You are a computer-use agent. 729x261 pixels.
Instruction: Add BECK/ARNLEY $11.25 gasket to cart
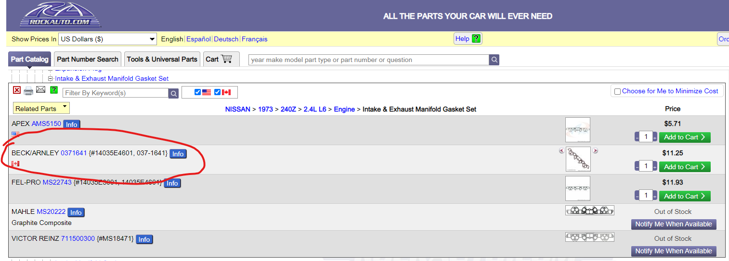point(685,167)
